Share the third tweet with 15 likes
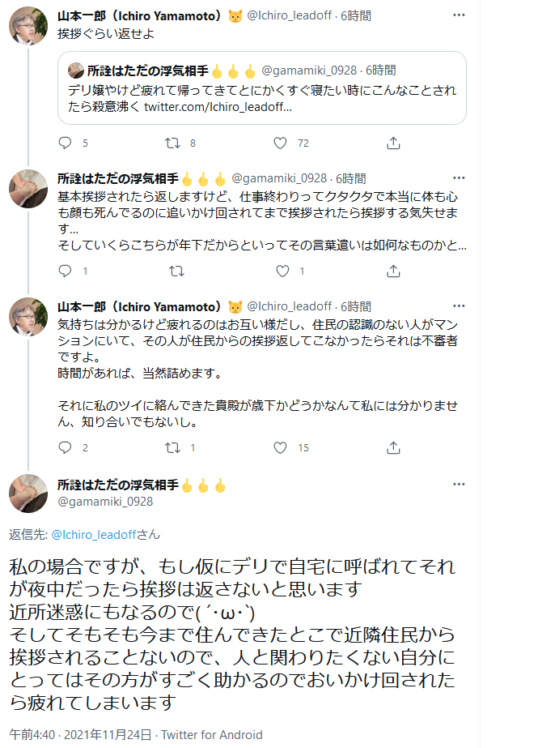555x748 pixels. coord(393,447)
